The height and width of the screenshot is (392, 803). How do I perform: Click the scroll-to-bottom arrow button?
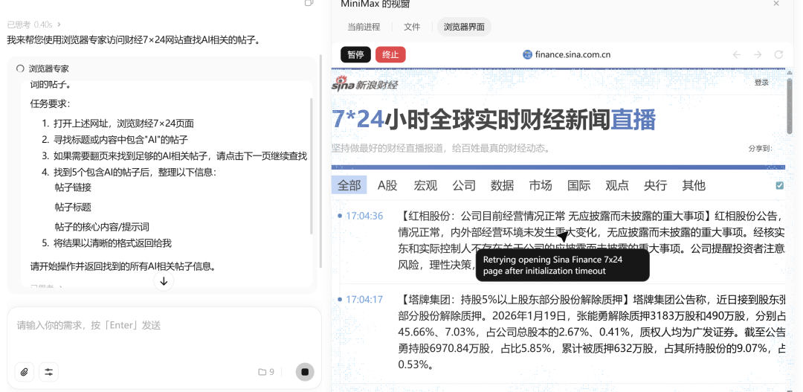tap(164, 281)
